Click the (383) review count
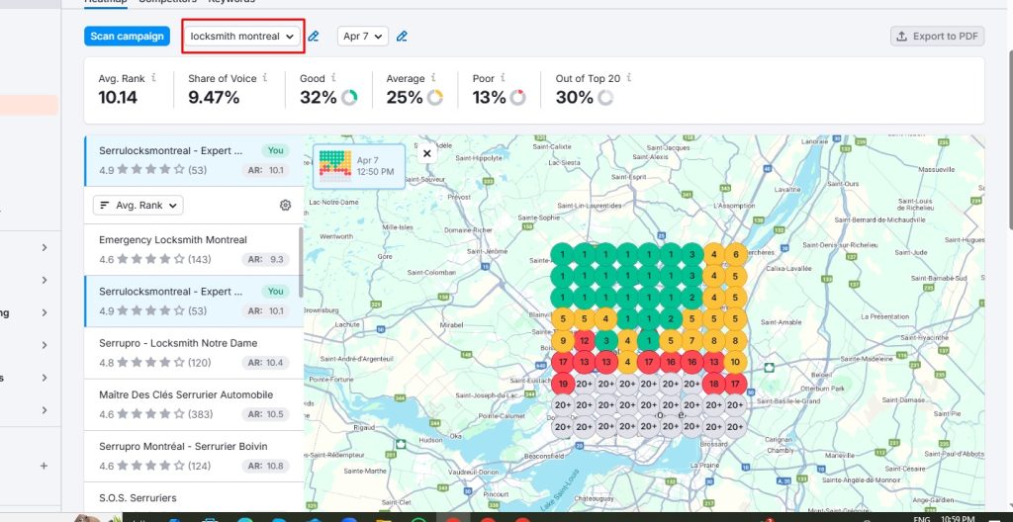The height and width of the screenshot is (522, 1013). click(x=200, y=415)
